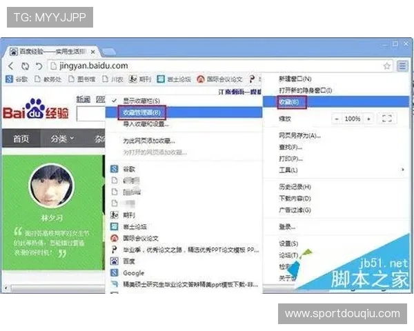The image size is (414, 331).
Task: Close the Baidu Jingyan tab
Action: (92, 52)
